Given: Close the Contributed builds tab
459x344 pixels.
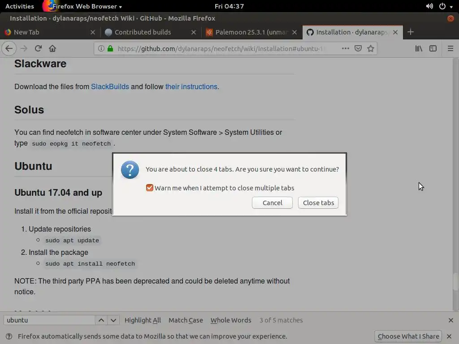Looking at the screenshot, I should coord(194,32).
